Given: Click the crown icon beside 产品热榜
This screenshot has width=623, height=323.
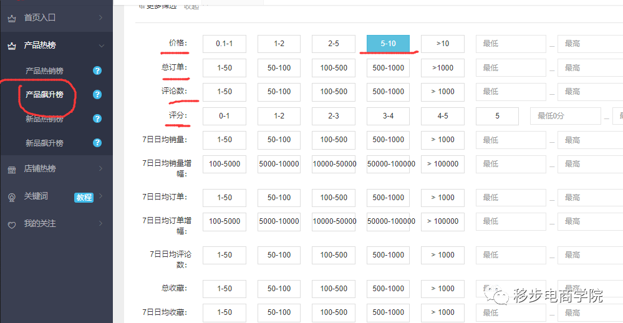Looking at the screenshot, I should 12,46.
